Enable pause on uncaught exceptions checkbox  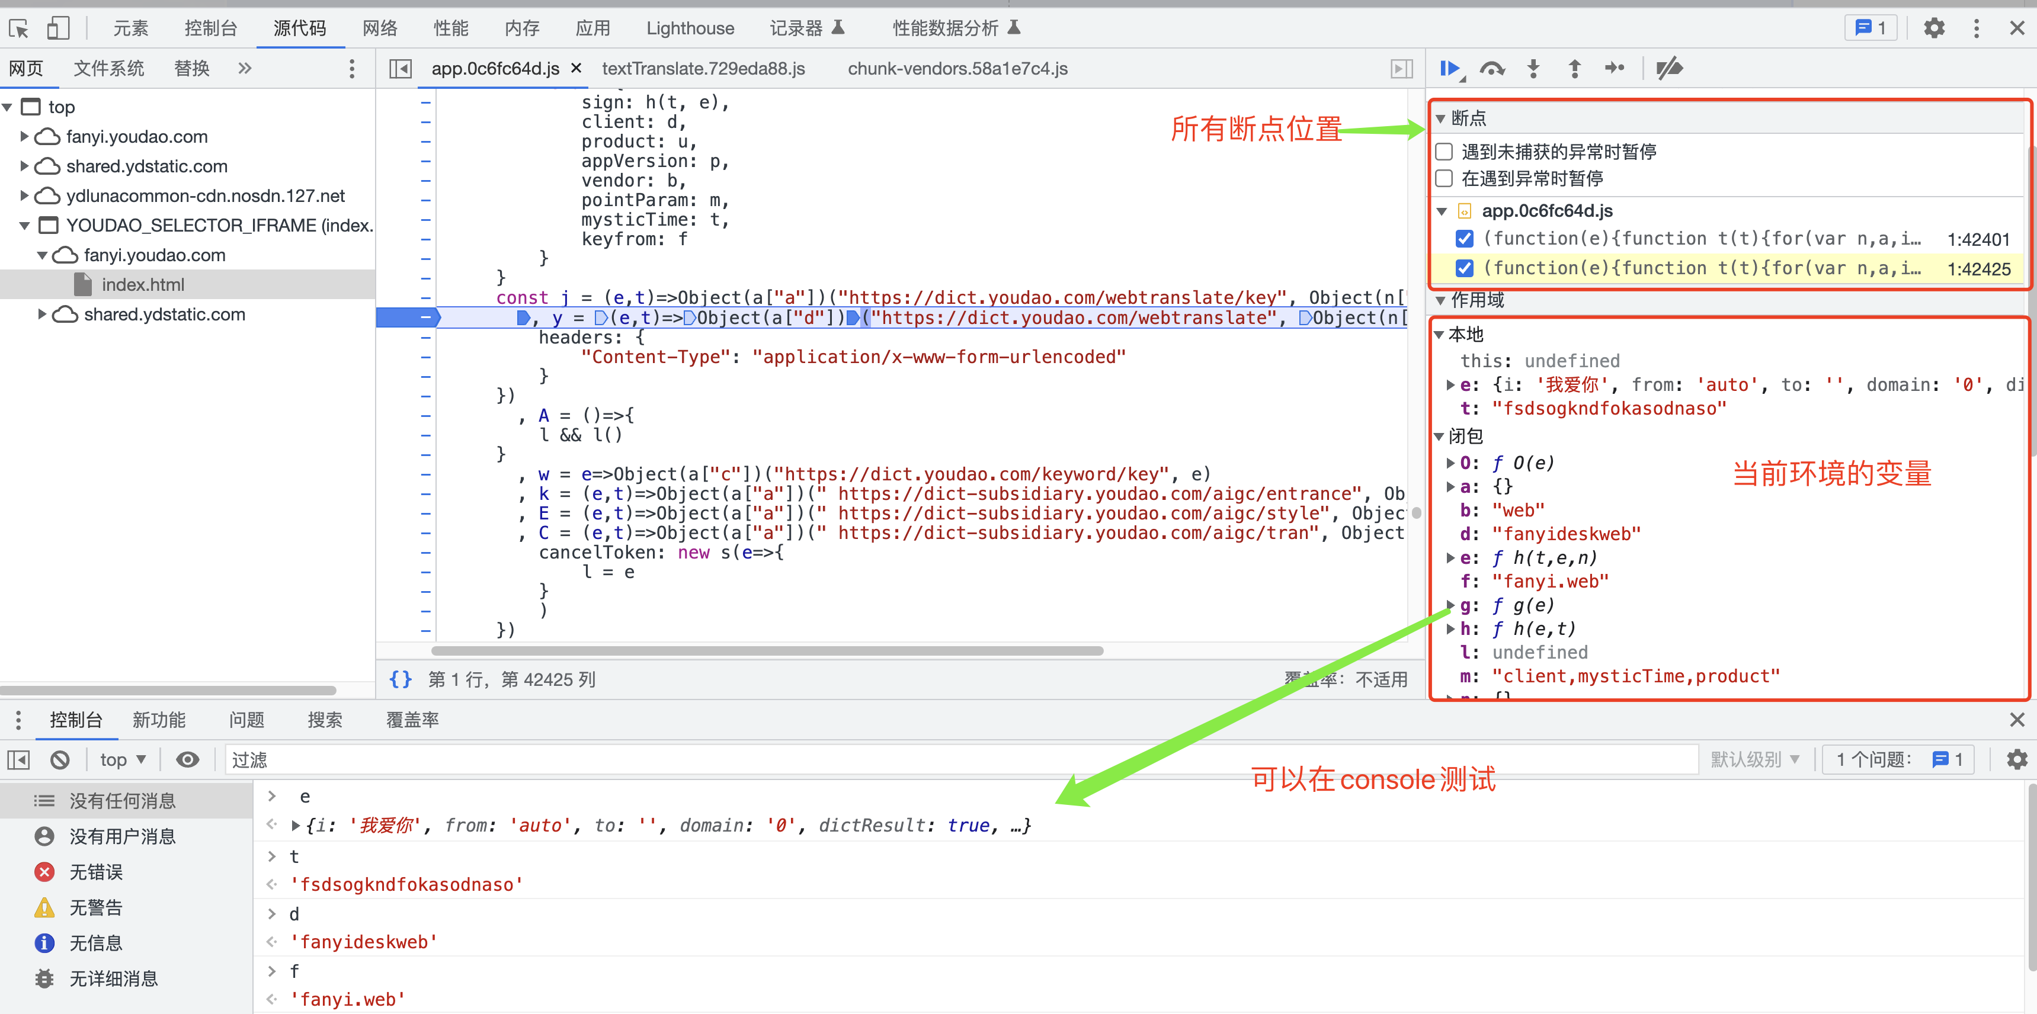coord(1444,152)
